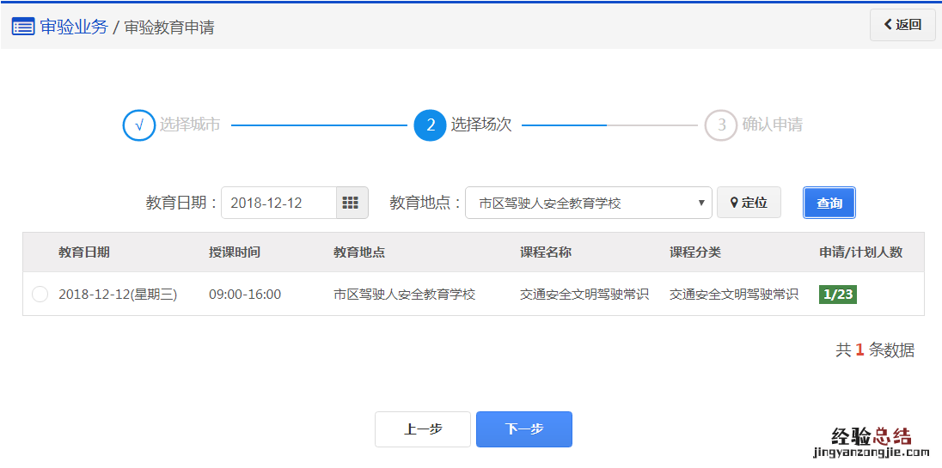Click the step 2 numbered circle
The width and height of the screenshot is (942, 468).
[430, 125]
